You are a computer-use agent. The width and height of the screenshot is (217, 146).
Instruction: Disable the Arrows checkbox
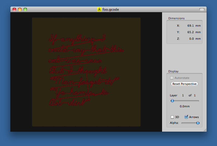(x=186, y=117)
